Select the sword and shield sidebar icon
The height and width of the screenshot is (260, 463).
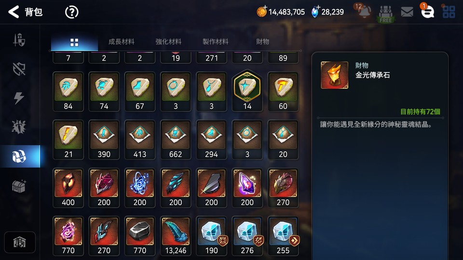19,40
